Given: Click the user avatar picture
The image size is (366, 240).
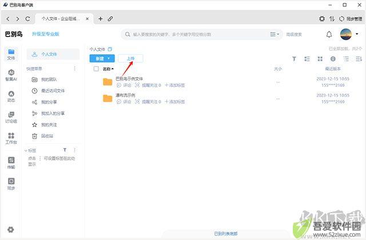Looking at the screenshot, I should tap(346, 34).
